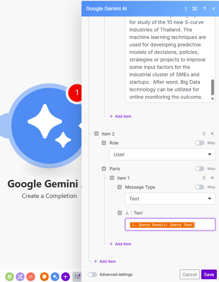The image size is (219, 282).
Task: Turn on Advanced settings switch
Action: [x=92, y=275]
